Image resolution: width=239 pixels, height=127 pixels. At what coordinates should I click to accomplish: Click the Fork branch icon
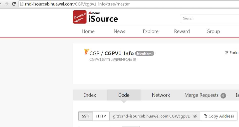pyautogui.click(x=227, y=53)
